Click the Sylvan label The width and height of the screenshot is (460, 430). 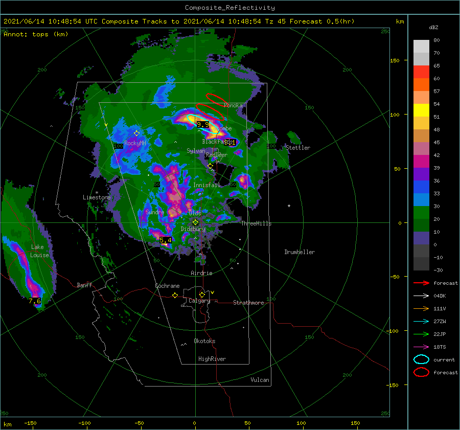point(196,151)
